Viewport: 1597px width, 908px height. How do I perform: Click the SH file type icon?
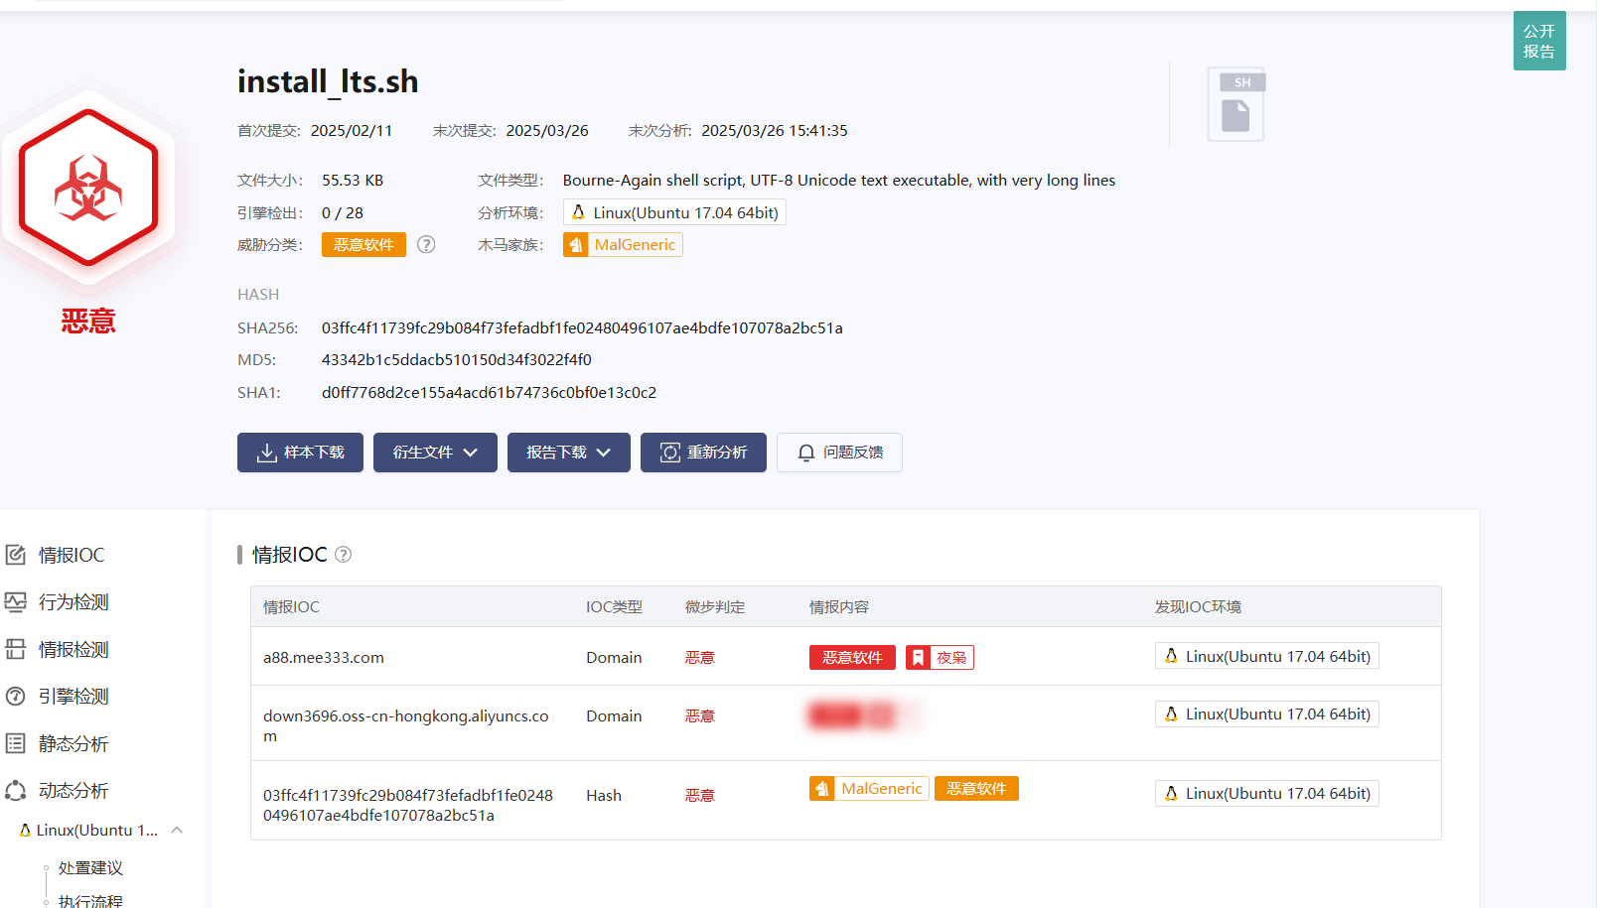point(1235,105)
